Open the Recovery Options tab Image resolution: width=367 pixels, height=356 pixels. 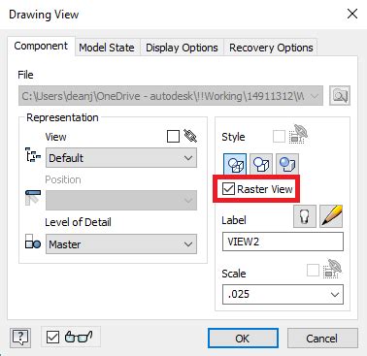(x=271, y=48)
